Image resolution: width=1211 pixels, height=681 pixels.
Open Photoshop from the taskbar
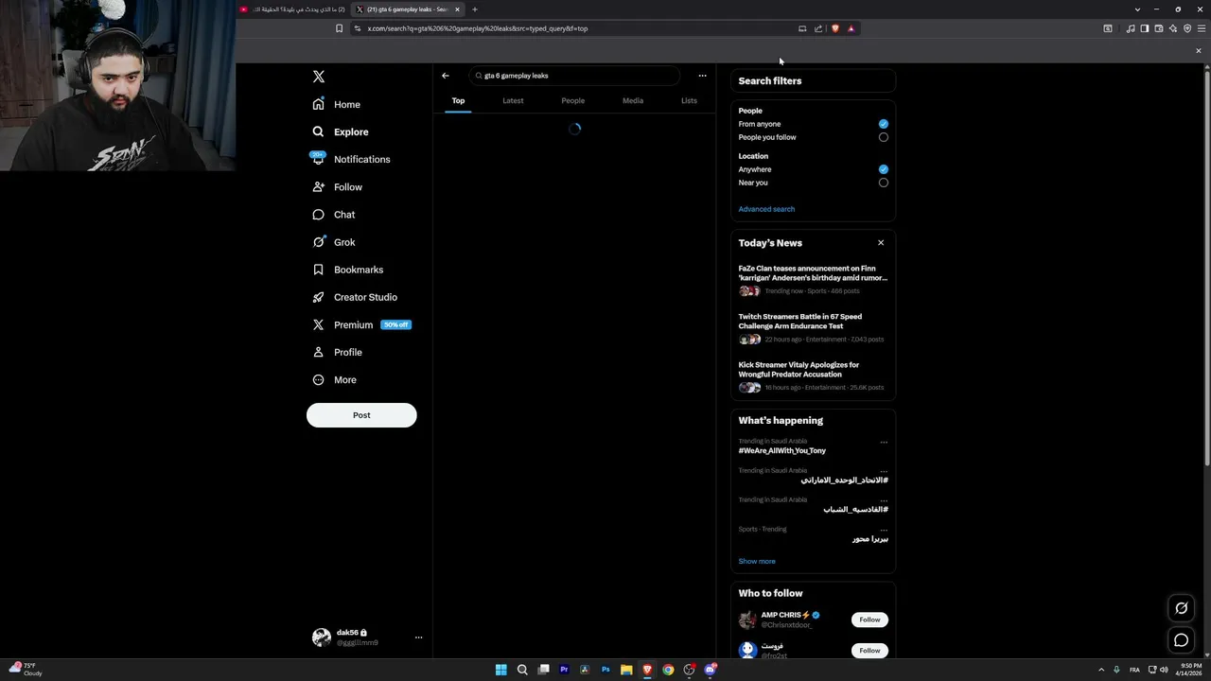coord(605,670)
